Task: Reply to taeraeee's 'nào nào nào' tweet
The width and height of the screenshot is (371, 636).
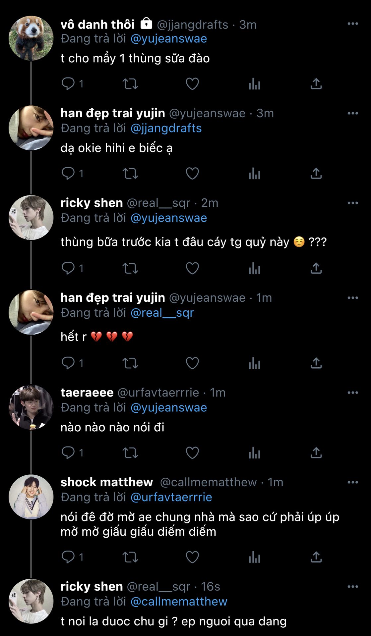Action: coord(68,452)
